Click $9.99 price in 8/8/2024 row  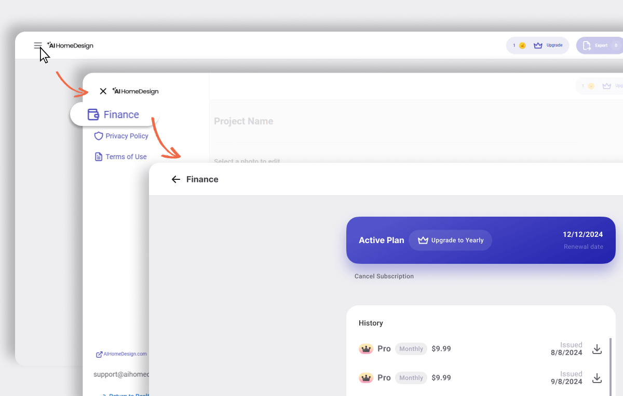point(441,349)
